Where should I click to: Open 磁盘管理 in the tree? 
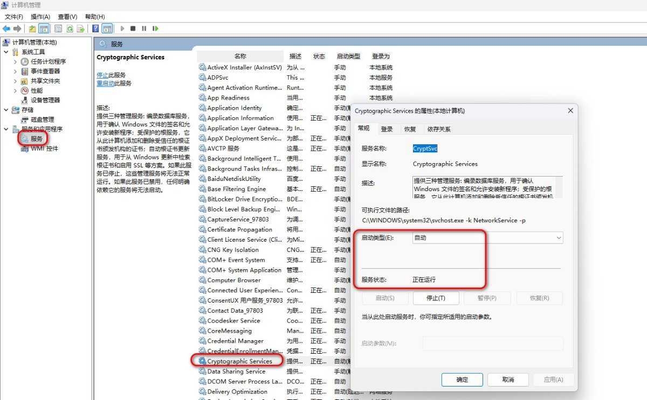[42, 120]
